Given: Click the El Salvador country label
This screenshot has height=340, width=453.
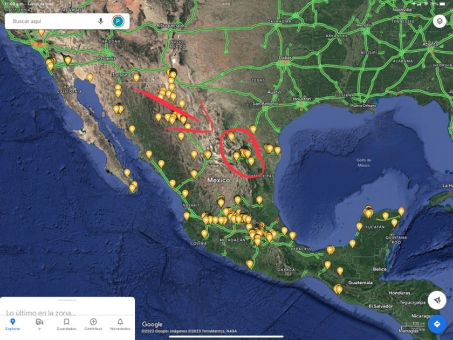Looking at the screenshot, I should point(381,306).
